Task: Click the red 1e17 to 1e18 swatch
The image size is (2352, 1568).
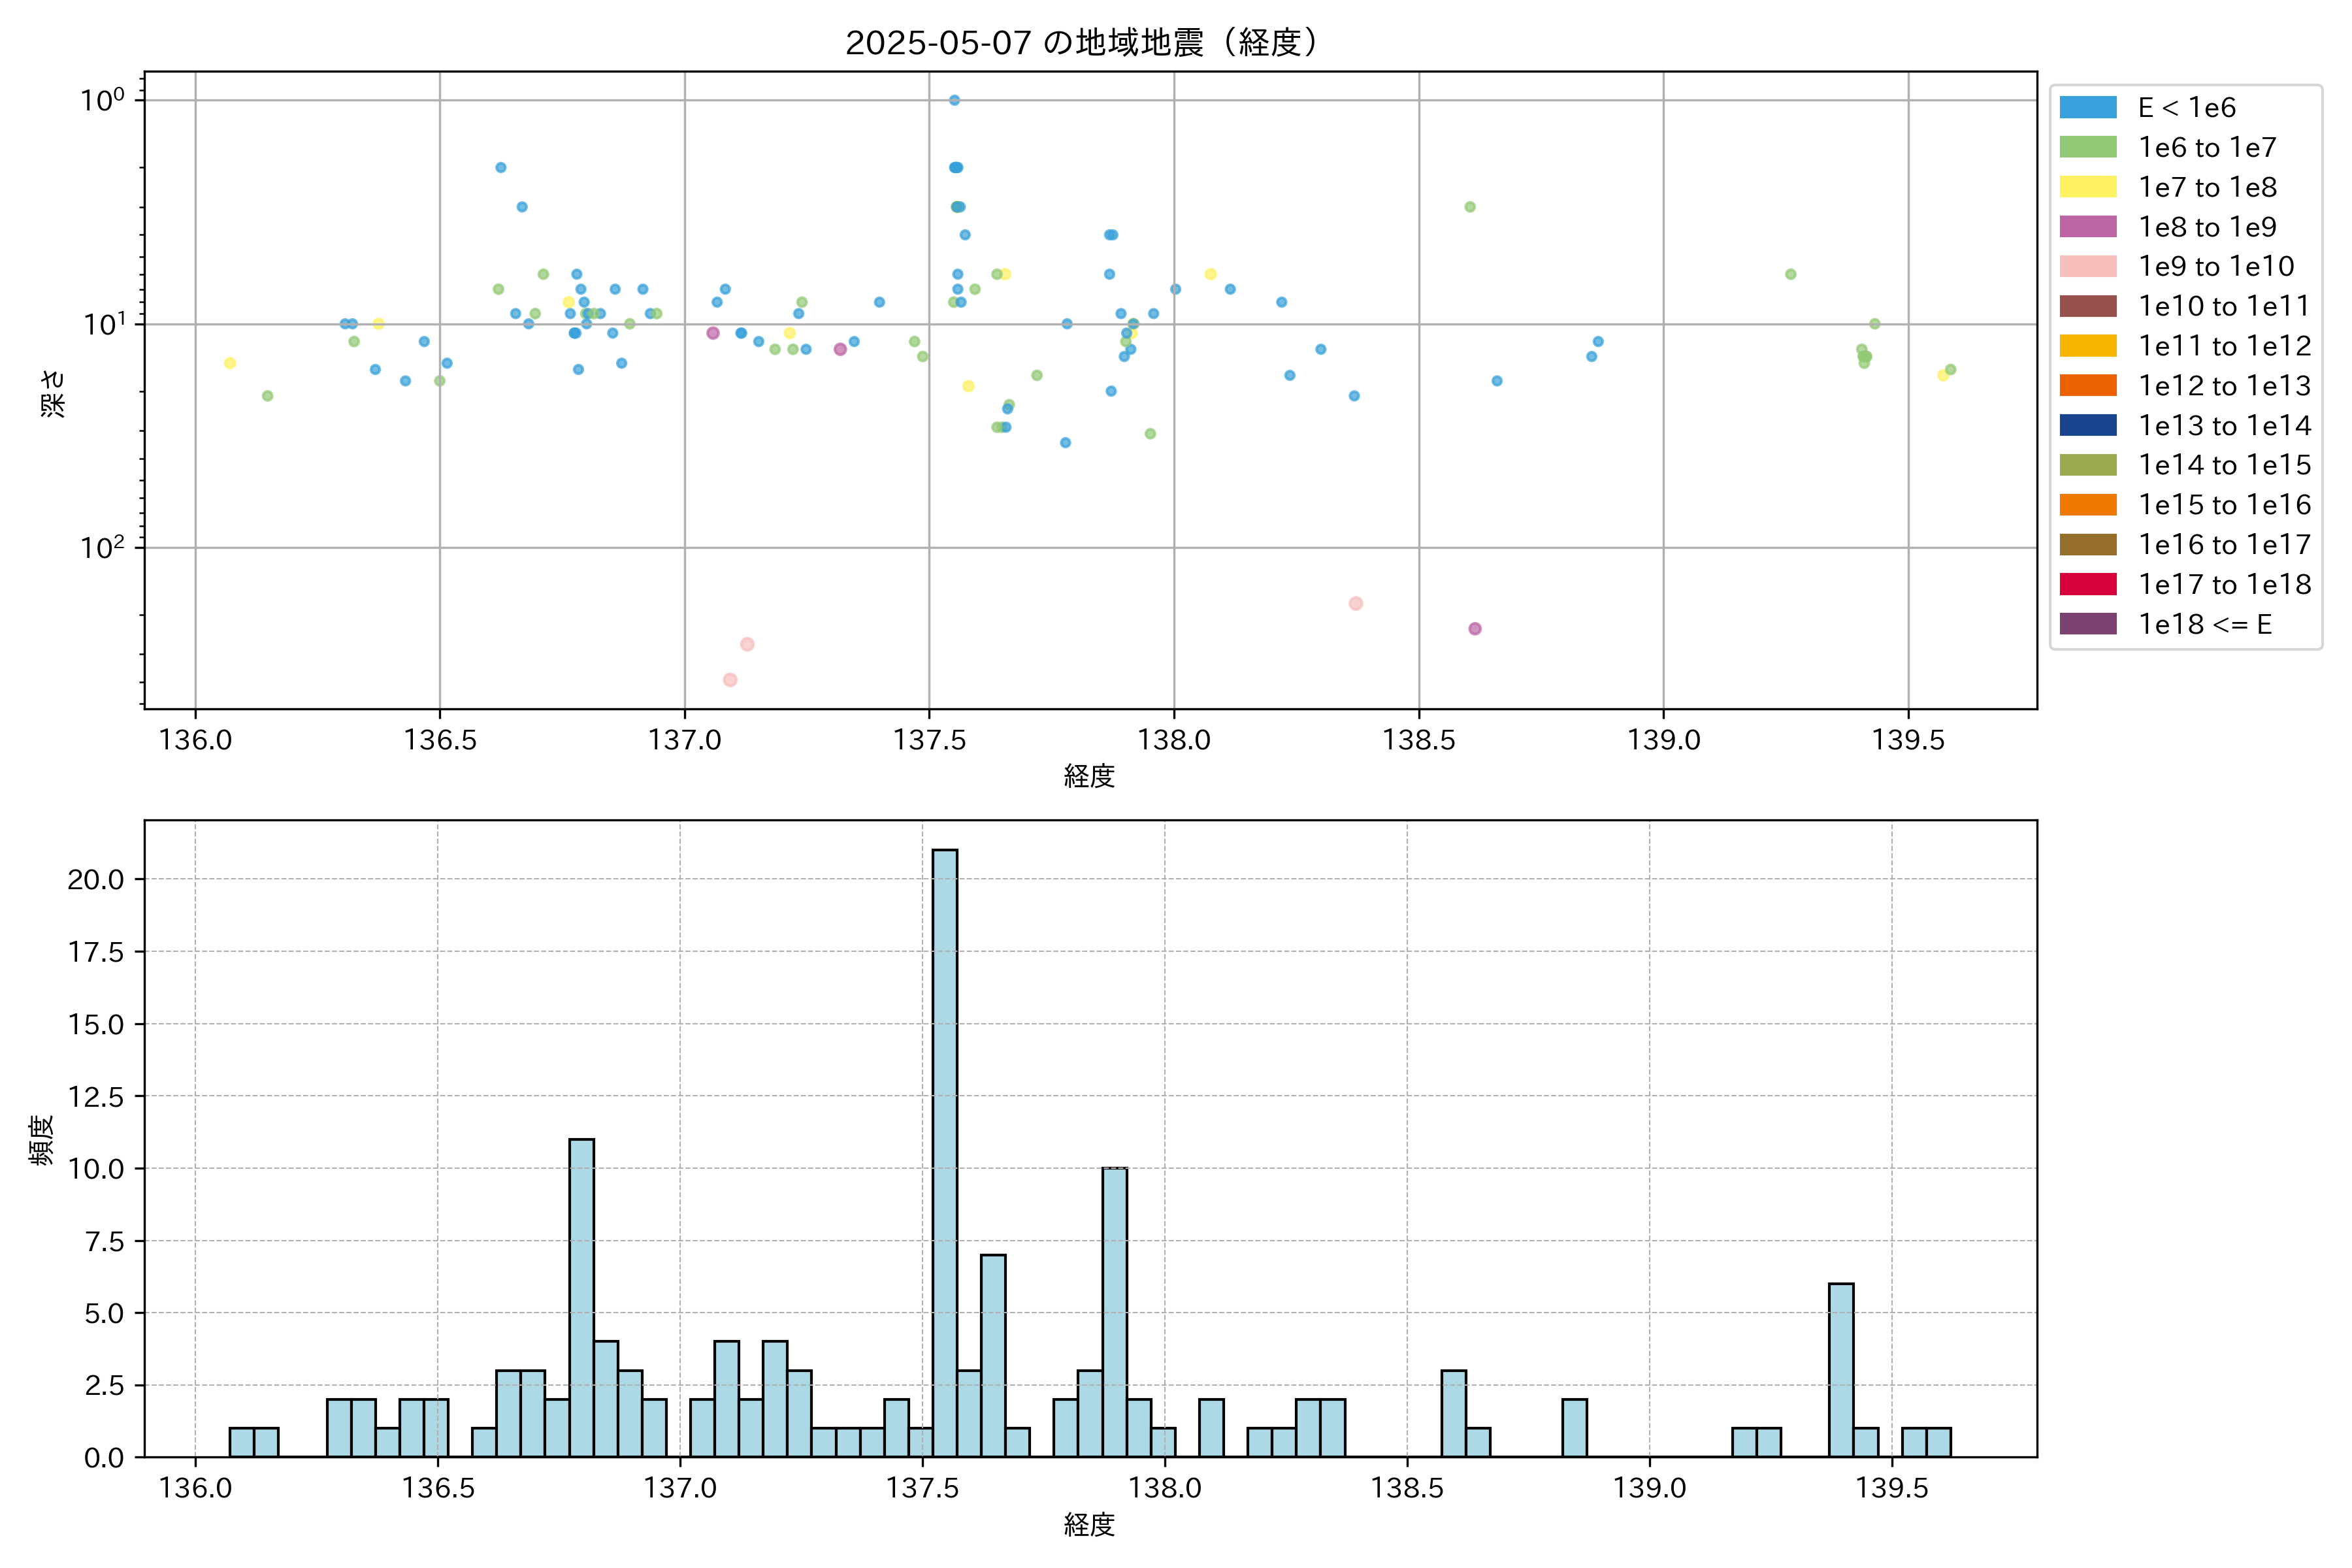Action: (2088, 584)
